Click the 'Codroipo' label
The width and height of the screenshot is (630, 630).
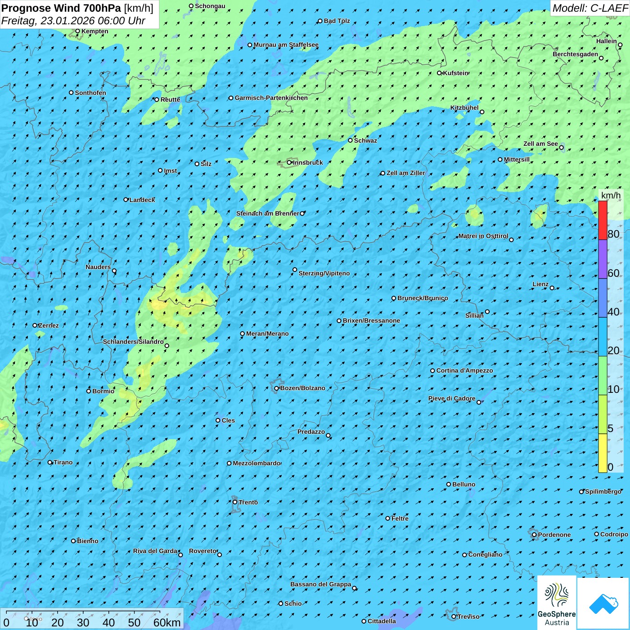(614, 534)
